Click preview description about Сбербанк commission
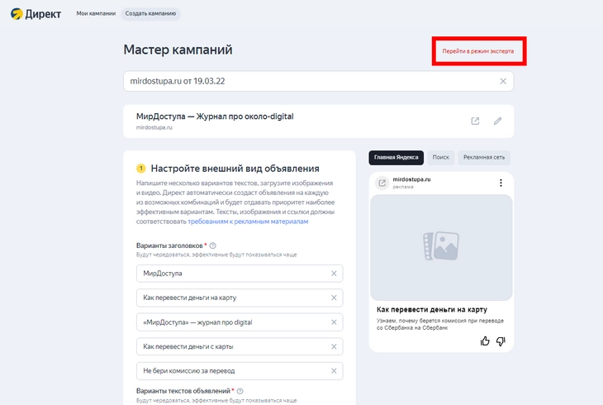This screenshot has width=603, height=405. 440,324
